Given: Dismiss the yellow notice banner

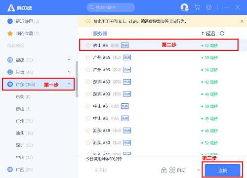Looking at the screenshot, I should [x=242, y=21].
